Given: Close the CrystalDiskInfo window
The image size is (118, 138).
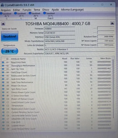Looking at the screenshot, I should click(x=111, y=4).
